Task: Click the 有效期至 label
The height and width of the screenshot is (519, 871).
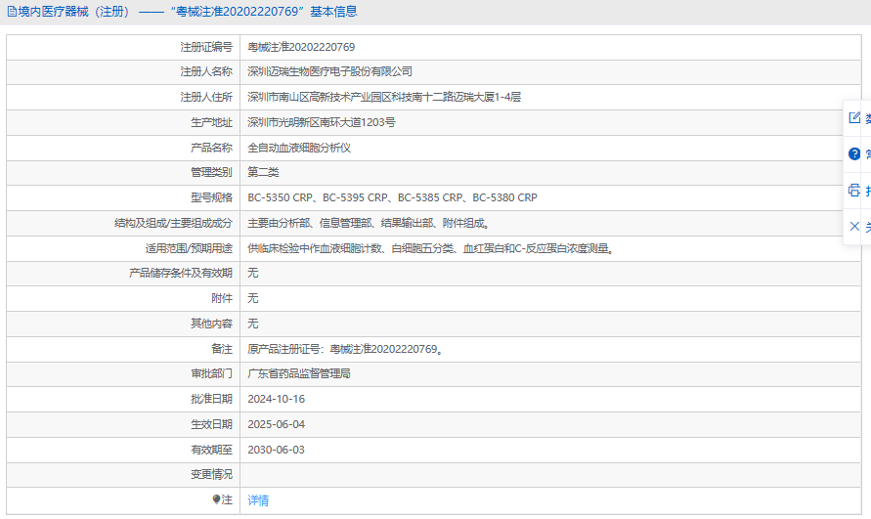Action: (211, 450)
